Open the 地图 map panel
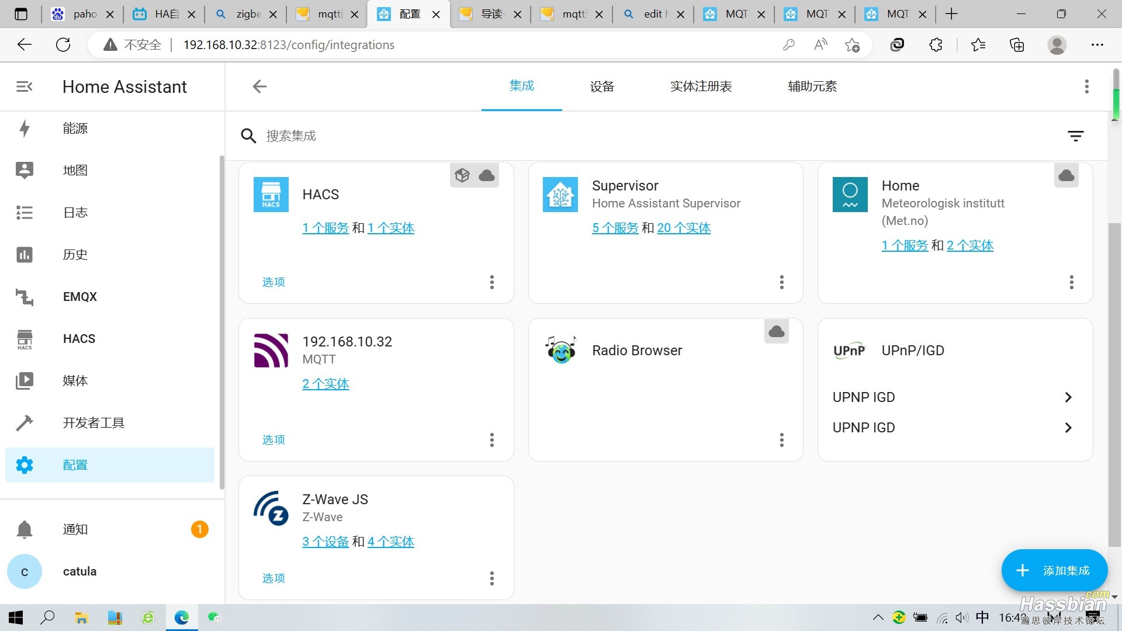This screenshot has height=631, width=1122. [x=110, y=171]
